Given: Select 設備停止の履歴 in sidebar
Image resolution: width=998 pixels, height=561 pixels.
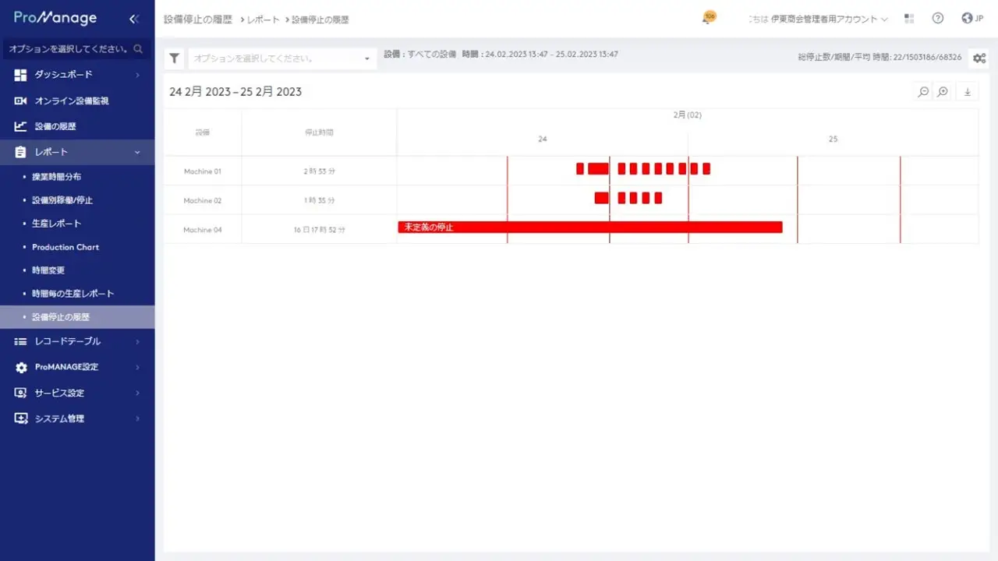Looking at the screenshot, I should pos(77,317).
